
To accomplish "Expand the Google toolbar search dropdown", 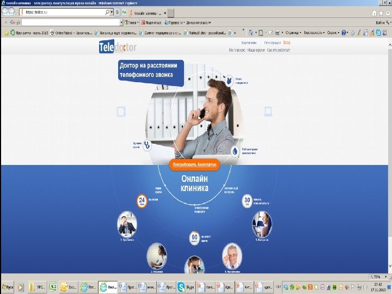I will click(121, 22).
